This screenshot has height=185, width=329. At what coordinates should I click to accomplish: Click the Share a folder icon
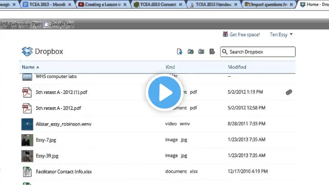click(x=201, y=52)
